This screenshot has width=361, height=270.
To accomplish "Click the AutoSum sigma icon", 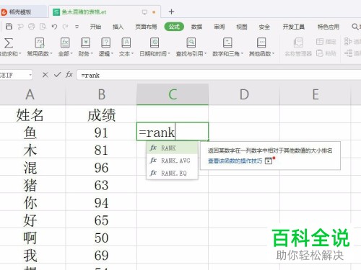I will (9, 43).
